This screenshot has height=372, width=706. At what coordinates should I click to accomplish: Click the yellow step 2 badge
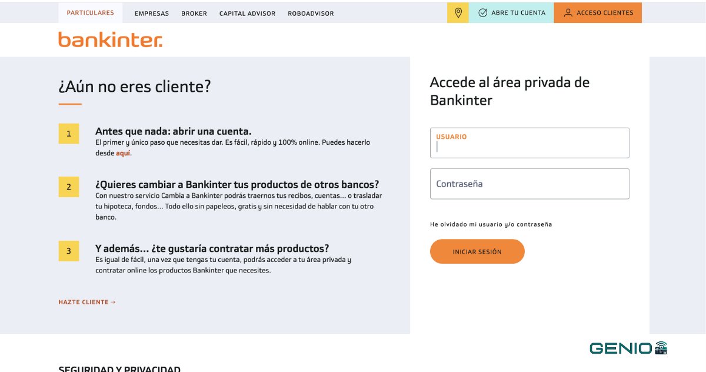tap(69, 187)
